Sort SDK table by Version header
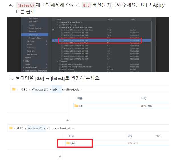The width and height of the screenshot is (177, 161). pyautogui.click(x=111, y=19)
